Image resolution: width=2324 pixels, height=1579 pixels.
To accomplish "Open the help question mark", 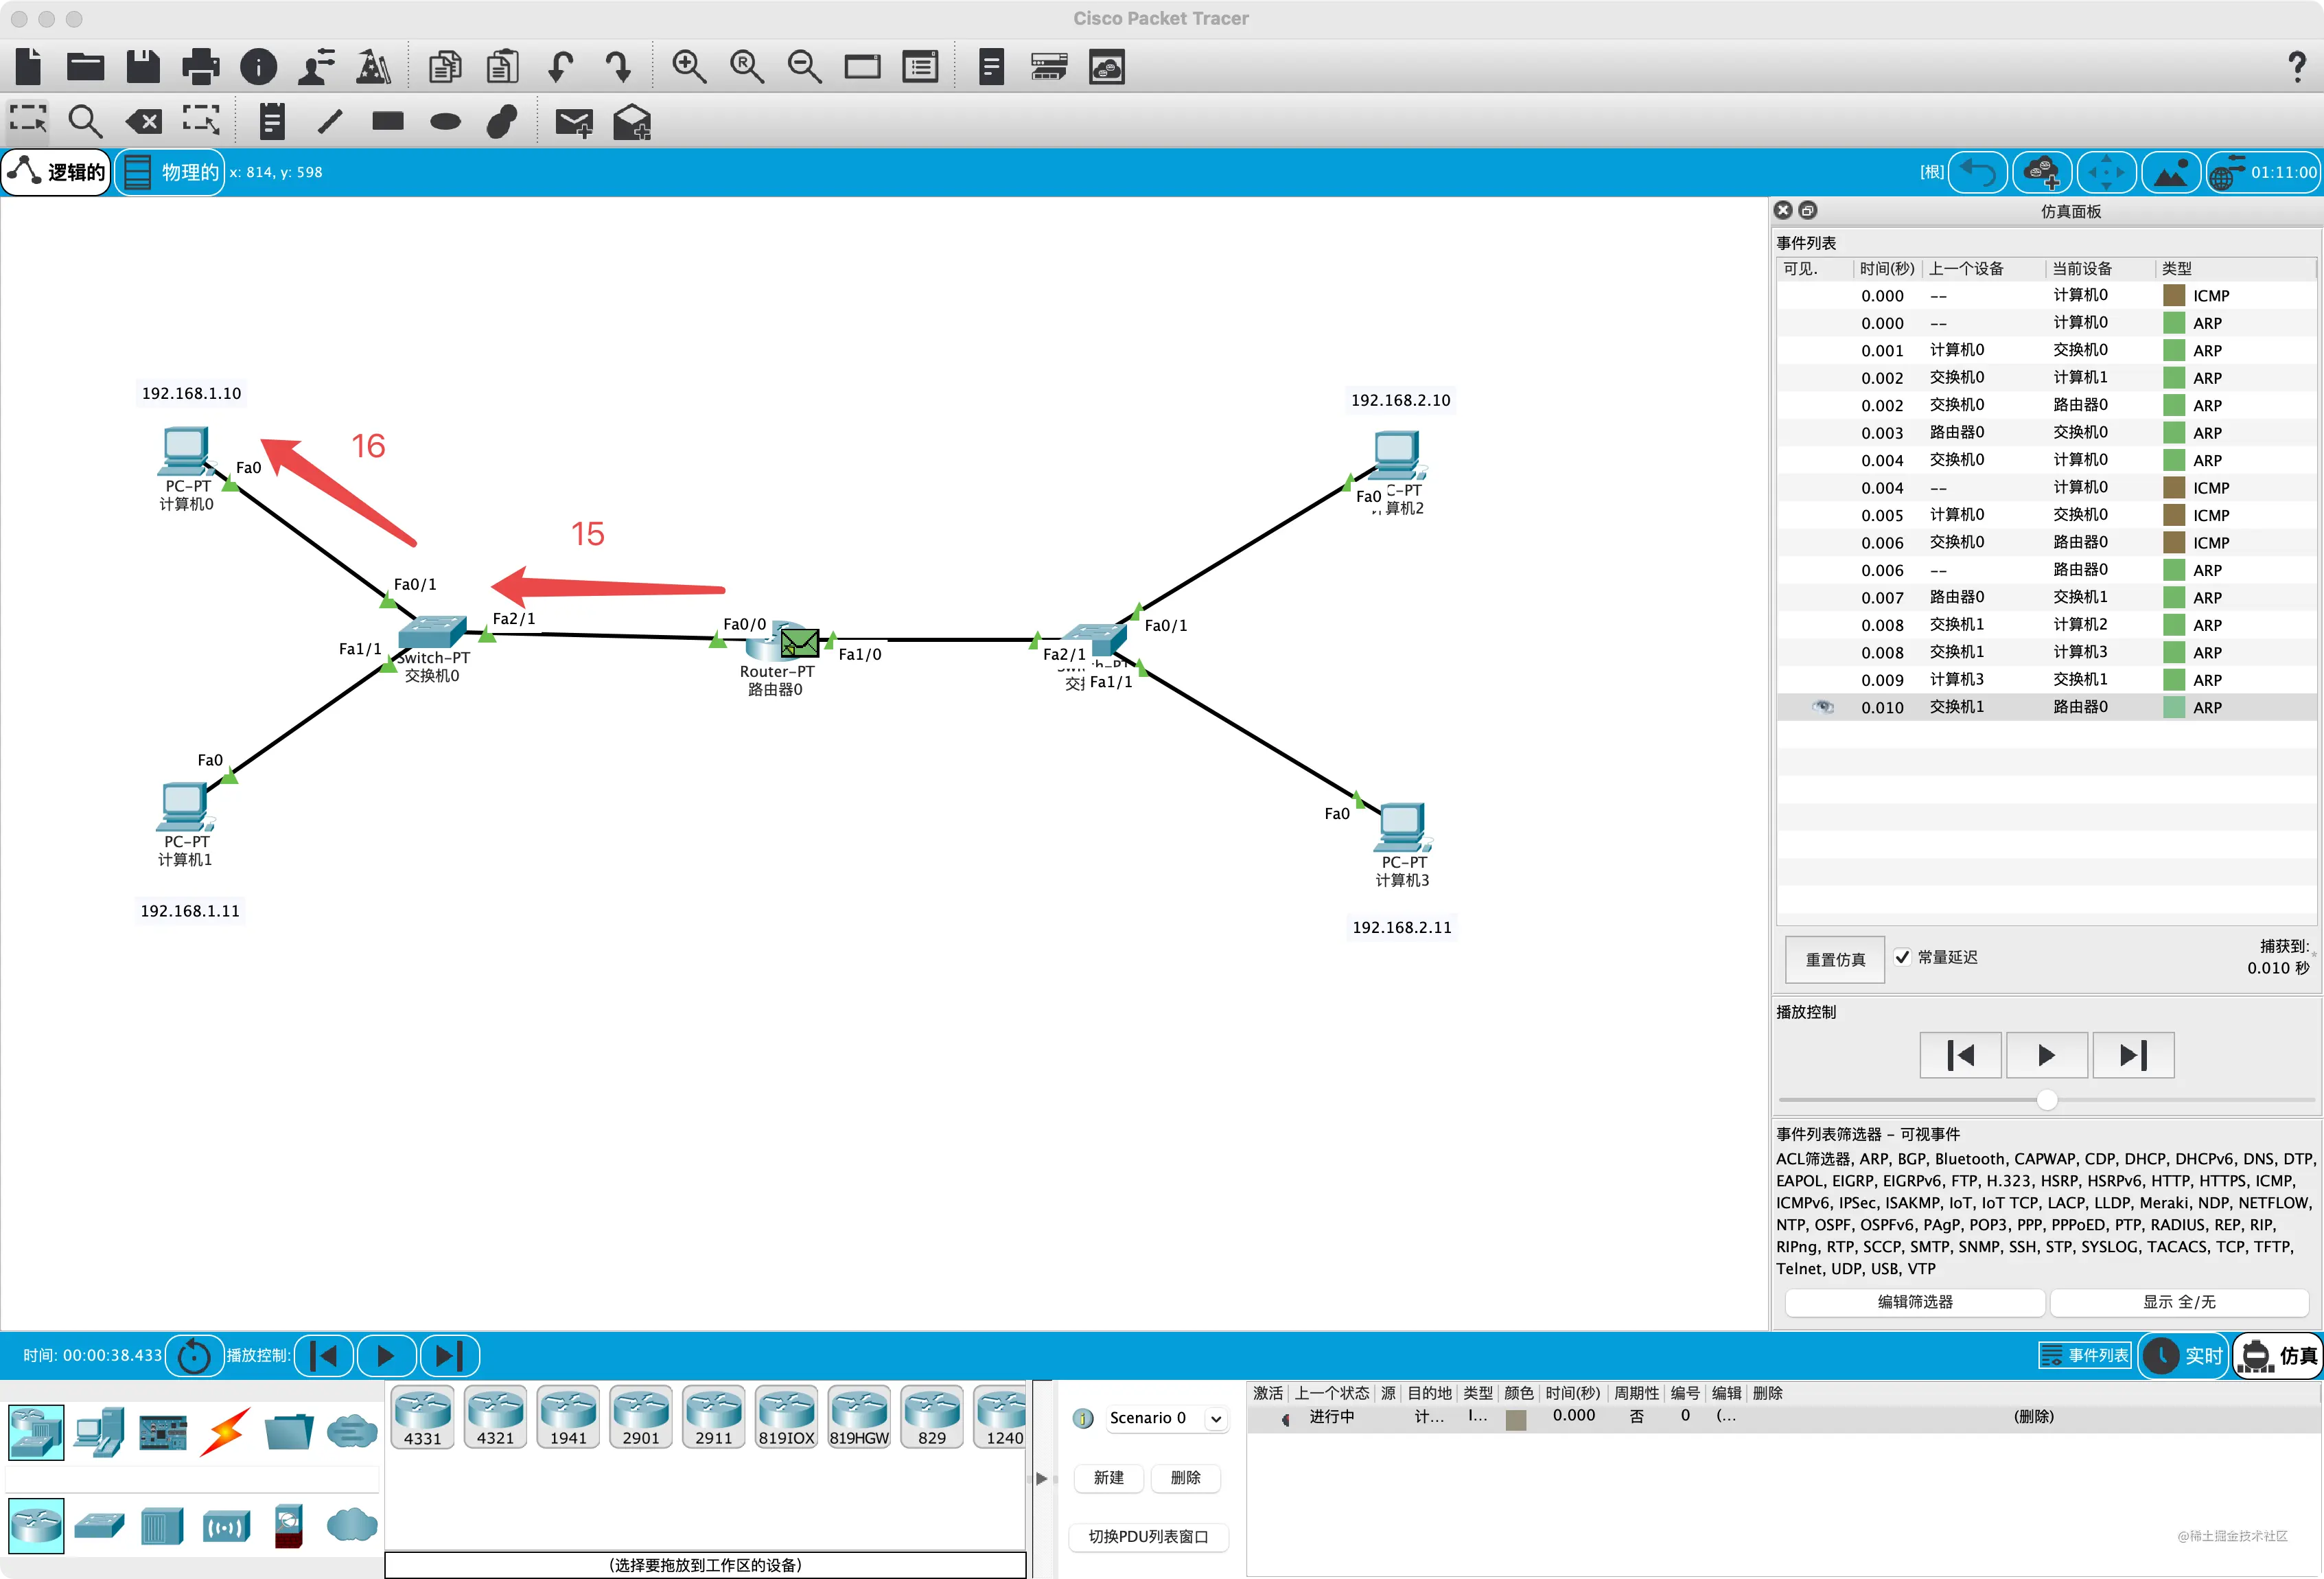I will (2297, 67).
